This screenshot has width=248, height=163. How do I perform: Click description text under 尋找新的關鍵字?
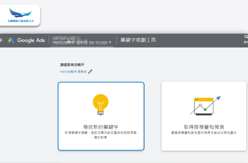click(101, 134)
